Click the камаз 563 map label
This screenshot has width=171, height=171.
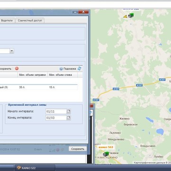[106, 147]
